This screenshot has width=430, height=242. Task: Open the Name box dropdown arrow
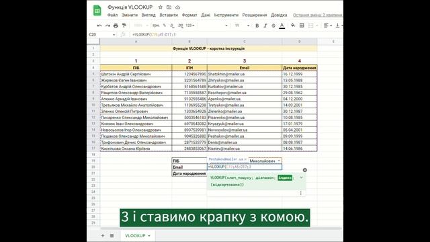point(114,34)
